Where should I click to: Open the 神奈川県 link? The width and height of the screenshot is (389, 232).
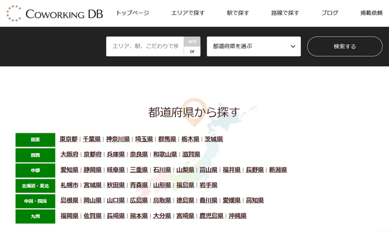pyautogui.click(x=118, y=139)
